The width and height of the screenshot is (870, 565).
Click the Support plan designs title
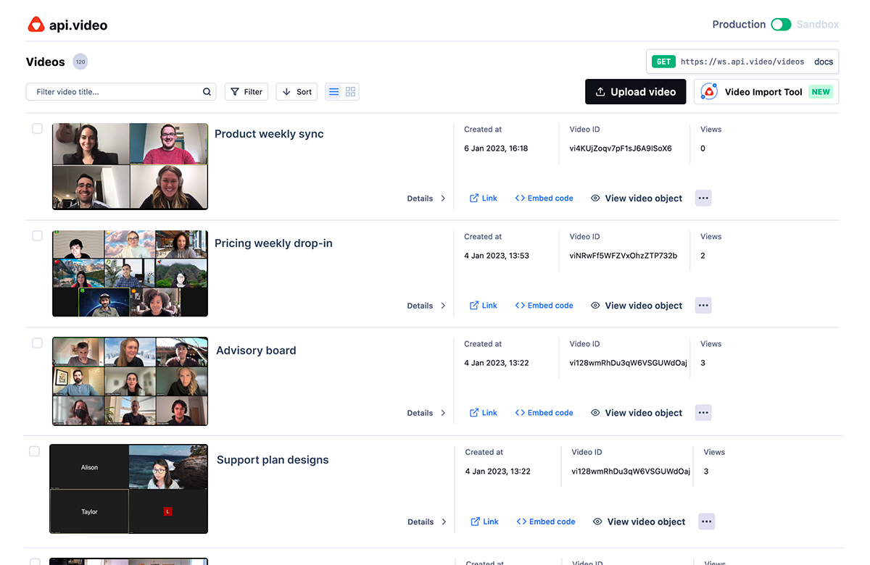[273, 460]
